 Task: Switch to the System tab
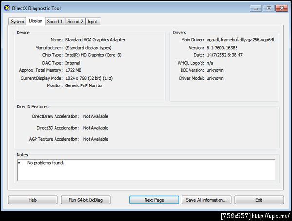point(17,21)
